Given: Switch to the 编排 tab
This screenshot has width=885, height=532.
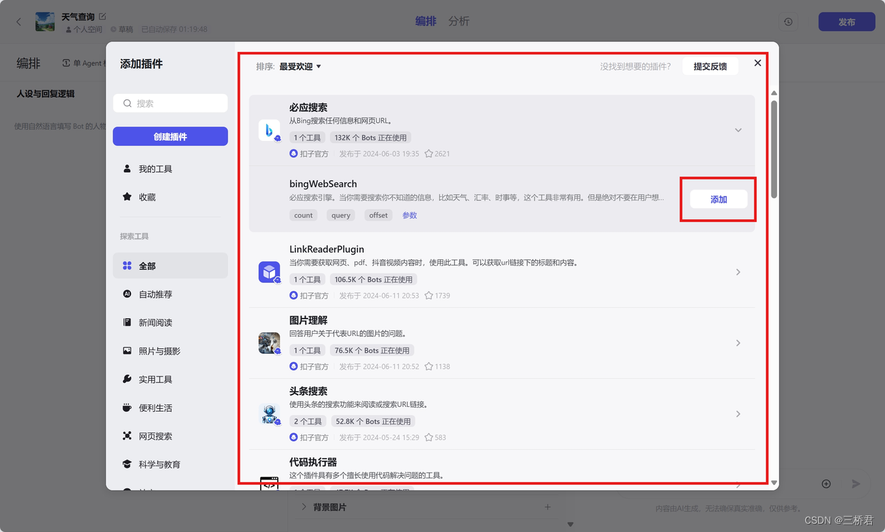Looking at the screenshot, I should click(425, 21).
